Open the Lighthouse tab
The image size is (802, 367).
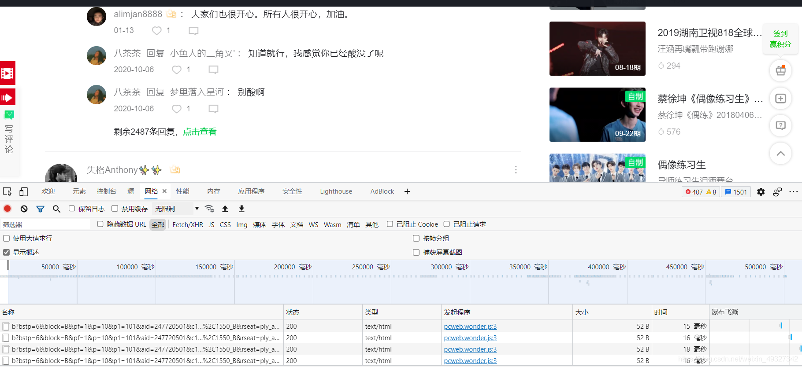pos(336,191)
